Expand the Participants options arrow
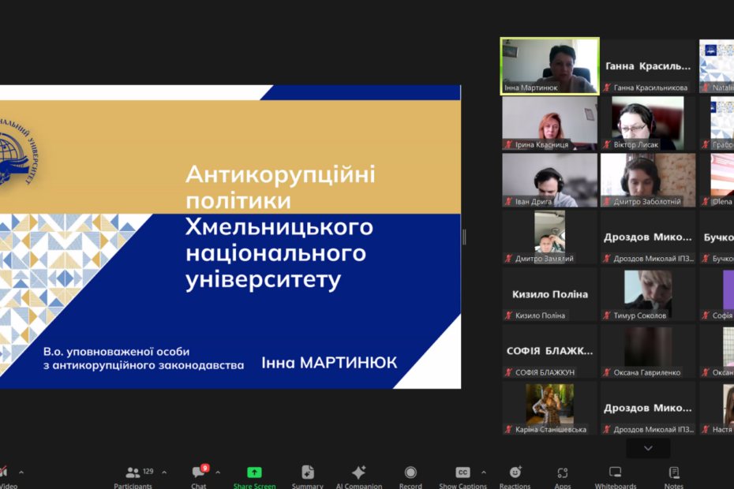Screen dimensions: 734x489 click(x=164, y=472)
